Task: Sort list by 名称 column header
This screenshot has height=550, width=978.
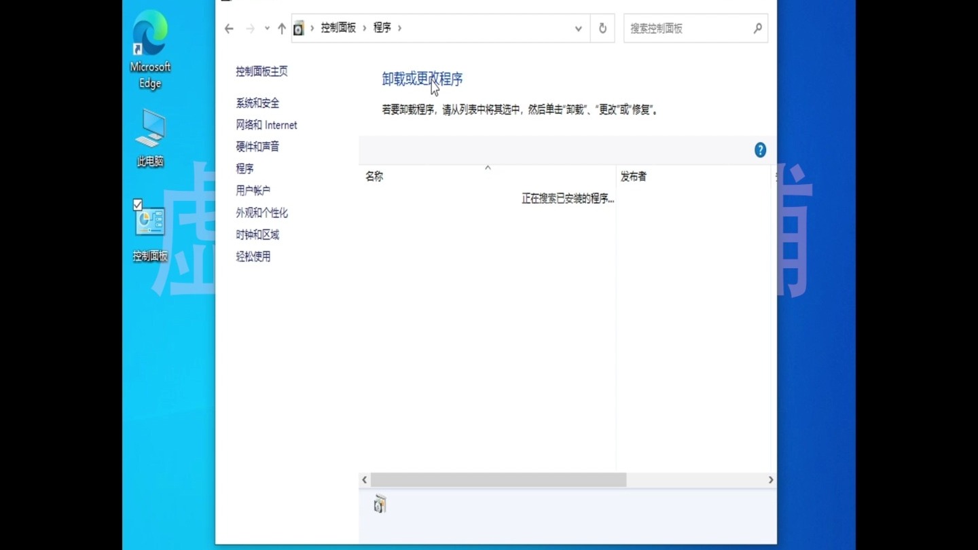Action: [x=487, y=177]
